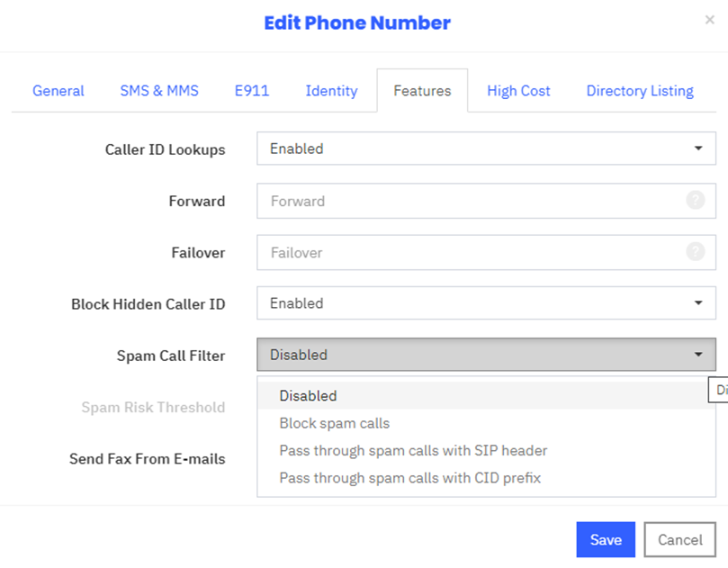
Task: Expand the Block Hidden Caller ID dropdown
Action: point(486,303)
